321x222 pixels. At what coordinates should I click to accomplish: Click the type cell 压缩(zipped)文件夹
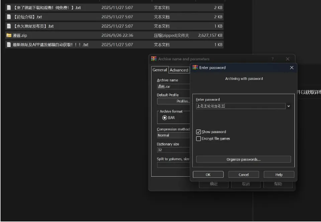point(171,35)
